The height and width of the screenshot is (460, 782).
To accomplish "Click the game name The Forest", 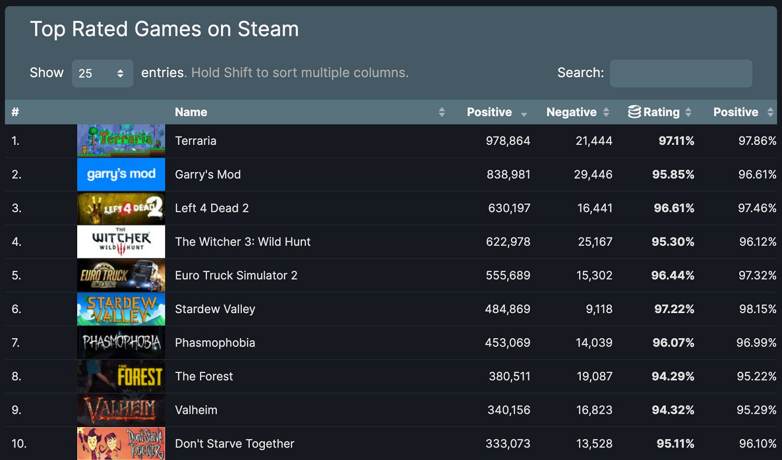I will tap(204, 376).
